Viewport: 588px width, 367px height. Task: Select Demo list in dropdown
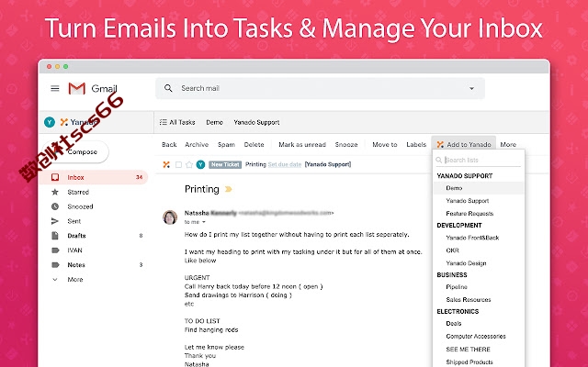[x=479, y=188]
